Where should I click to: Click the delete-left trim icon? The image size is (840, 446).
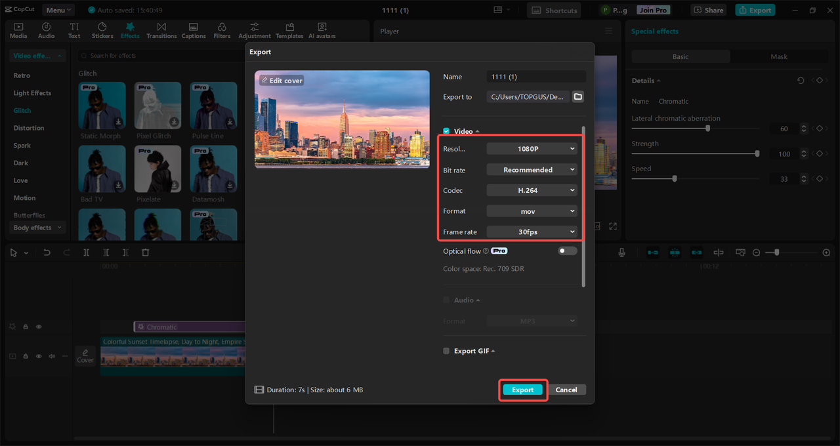(106, 253)
